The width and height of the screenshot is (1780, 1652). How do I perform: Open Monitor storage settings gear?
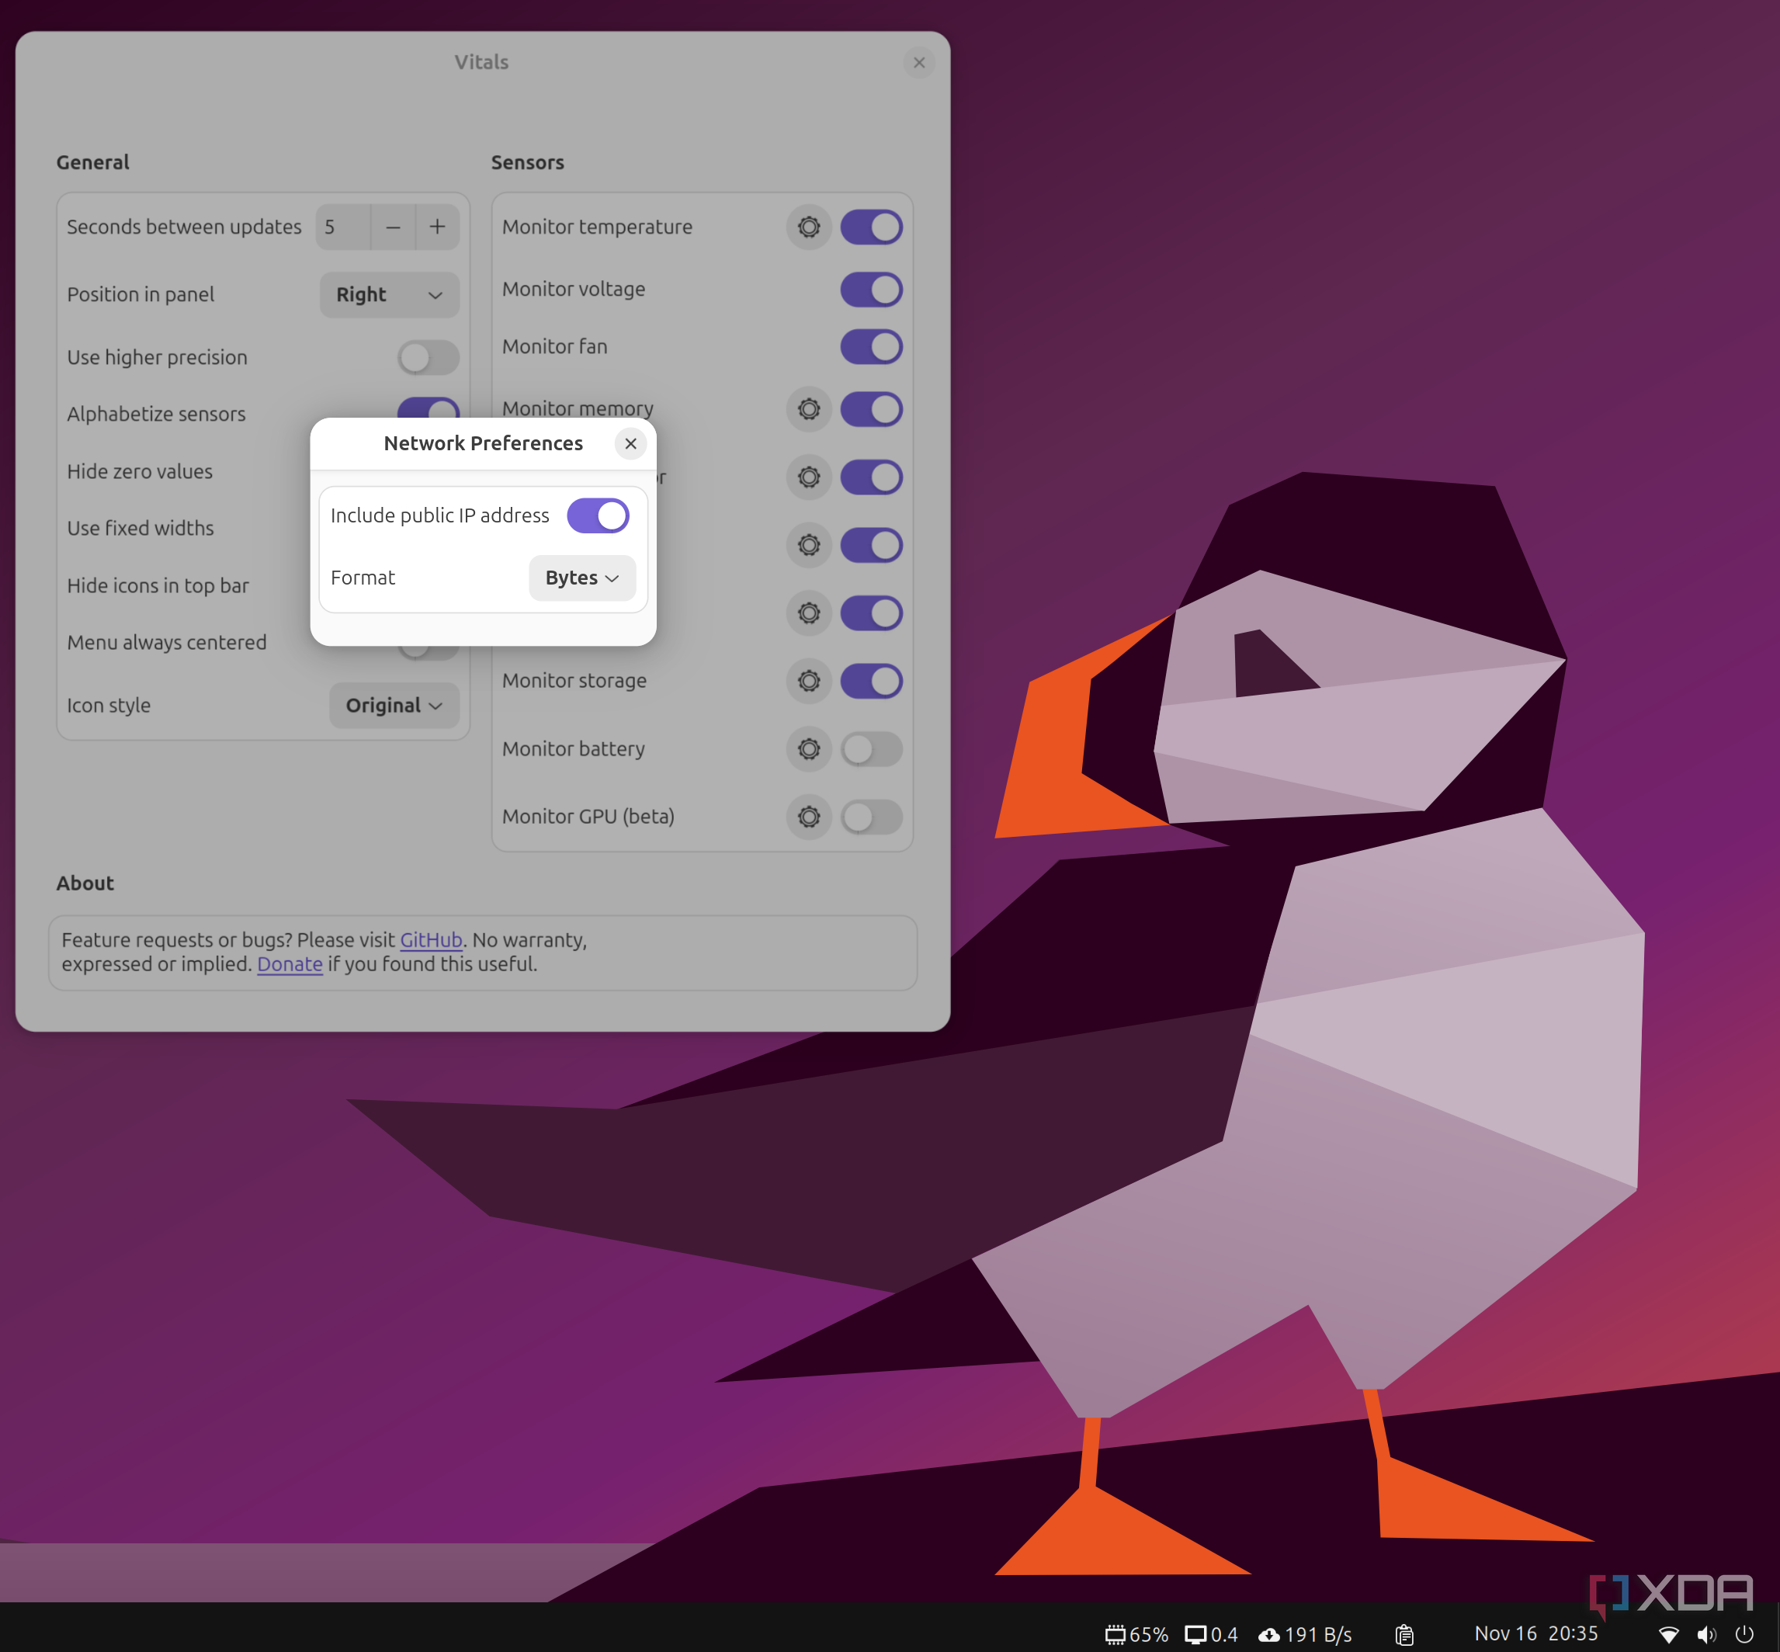808,681
